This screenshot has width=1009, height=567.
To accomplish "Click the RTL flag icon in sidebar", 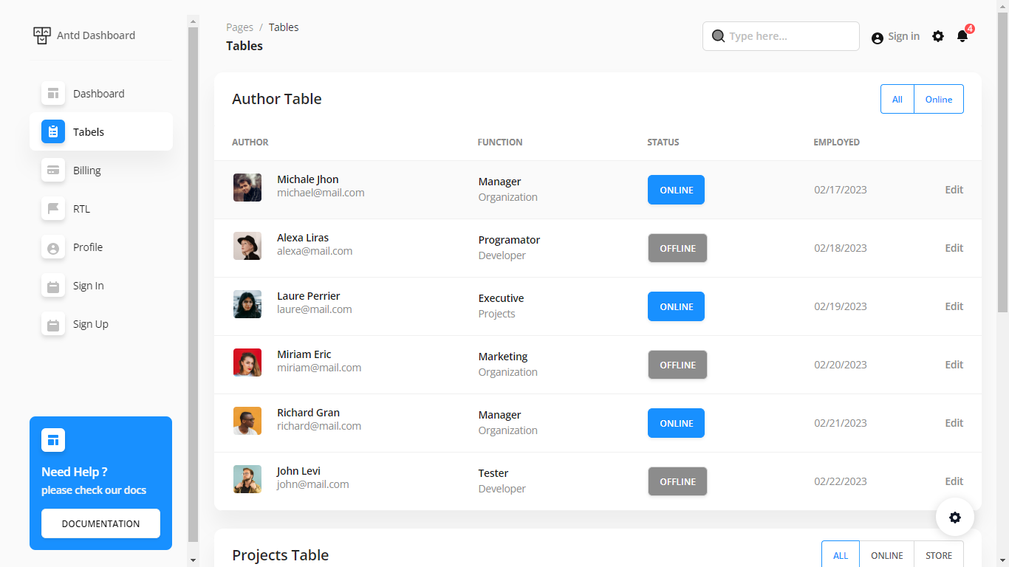I will (x=53, y=209).
